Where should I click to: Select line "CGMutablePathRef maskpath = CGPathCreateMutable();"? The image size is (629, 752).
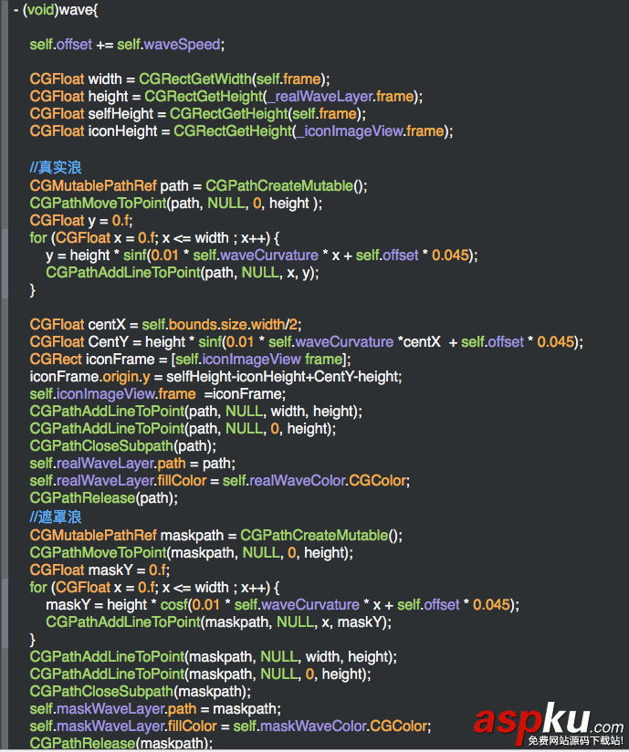click(216, 535)
